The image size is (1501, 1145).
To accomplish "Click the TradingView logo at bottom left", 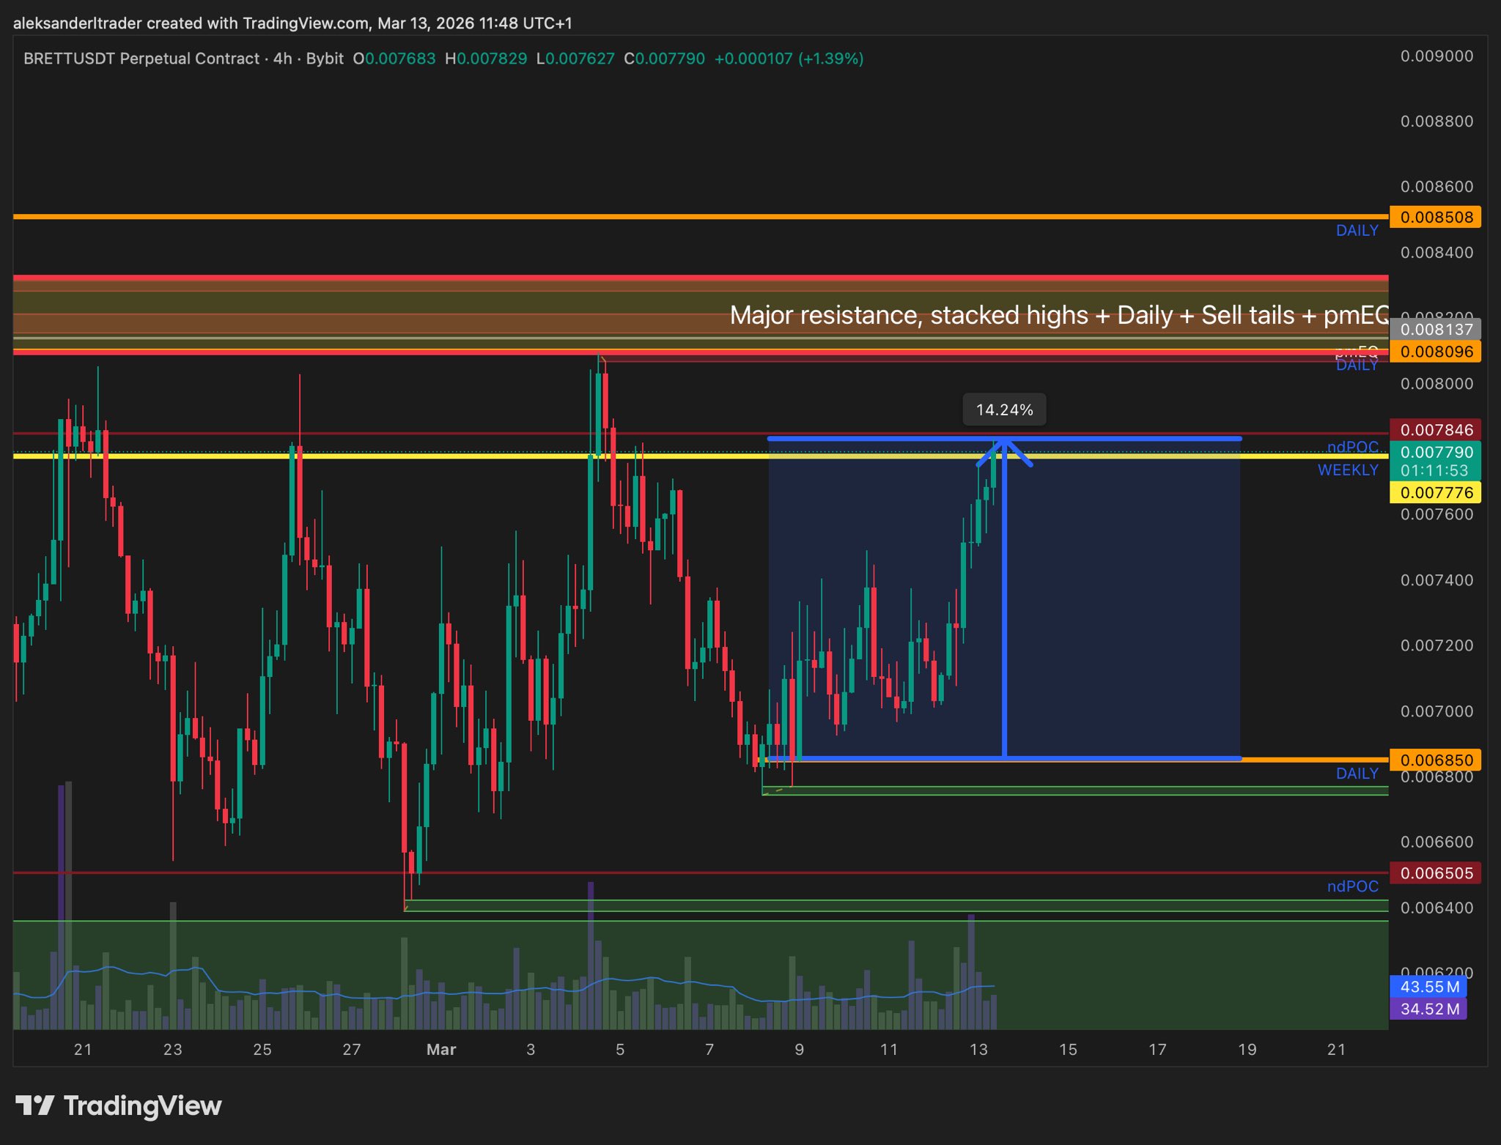I will (119, 1105).
